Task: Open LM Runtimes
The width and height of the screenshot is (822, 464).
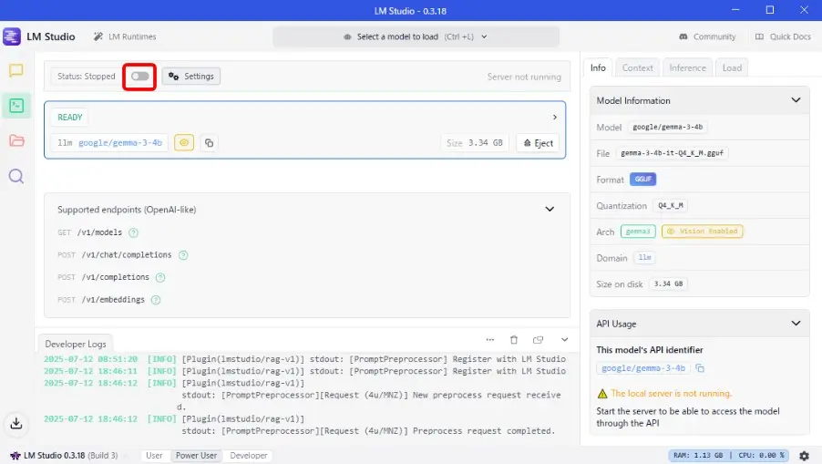Action: [x=125, y=36]
